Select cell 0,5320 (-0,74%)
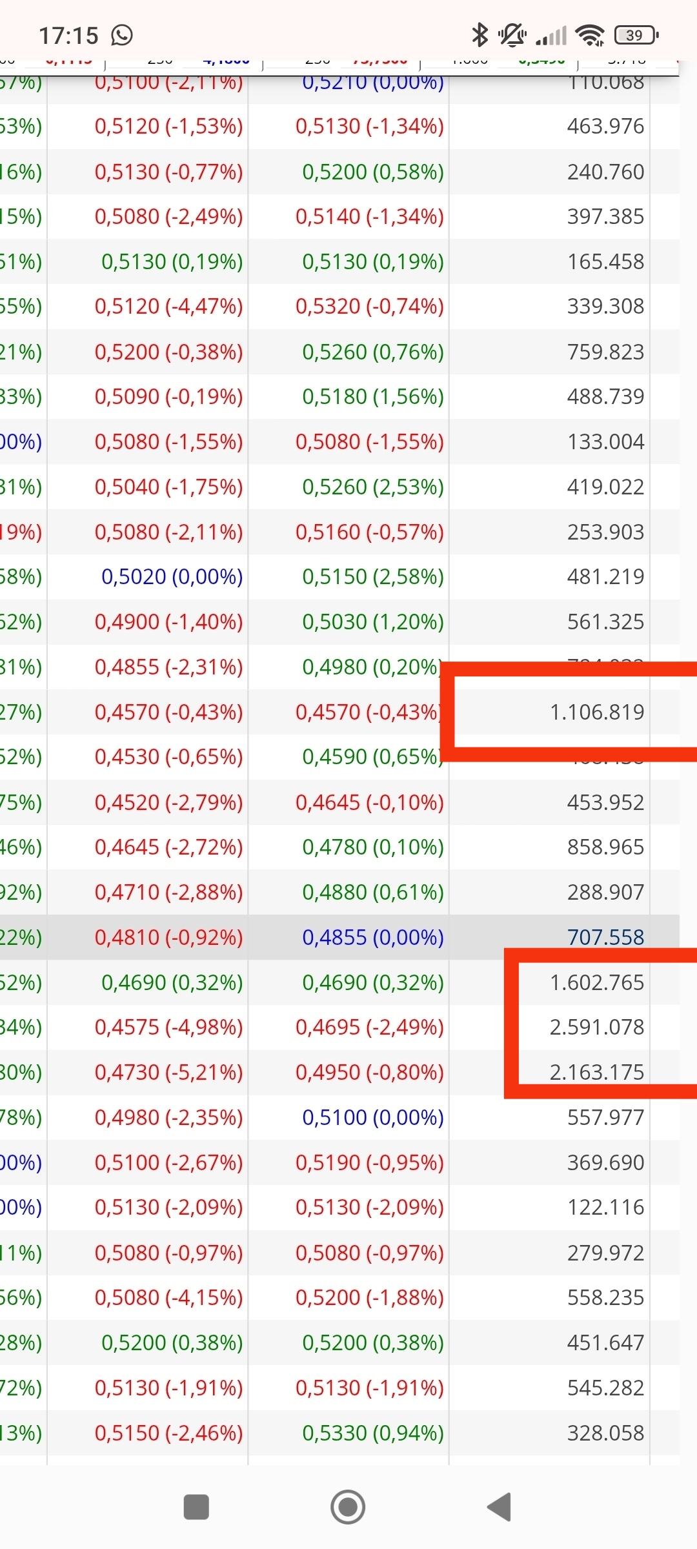This screenshot has height=1549, width=697. [370, 306]
